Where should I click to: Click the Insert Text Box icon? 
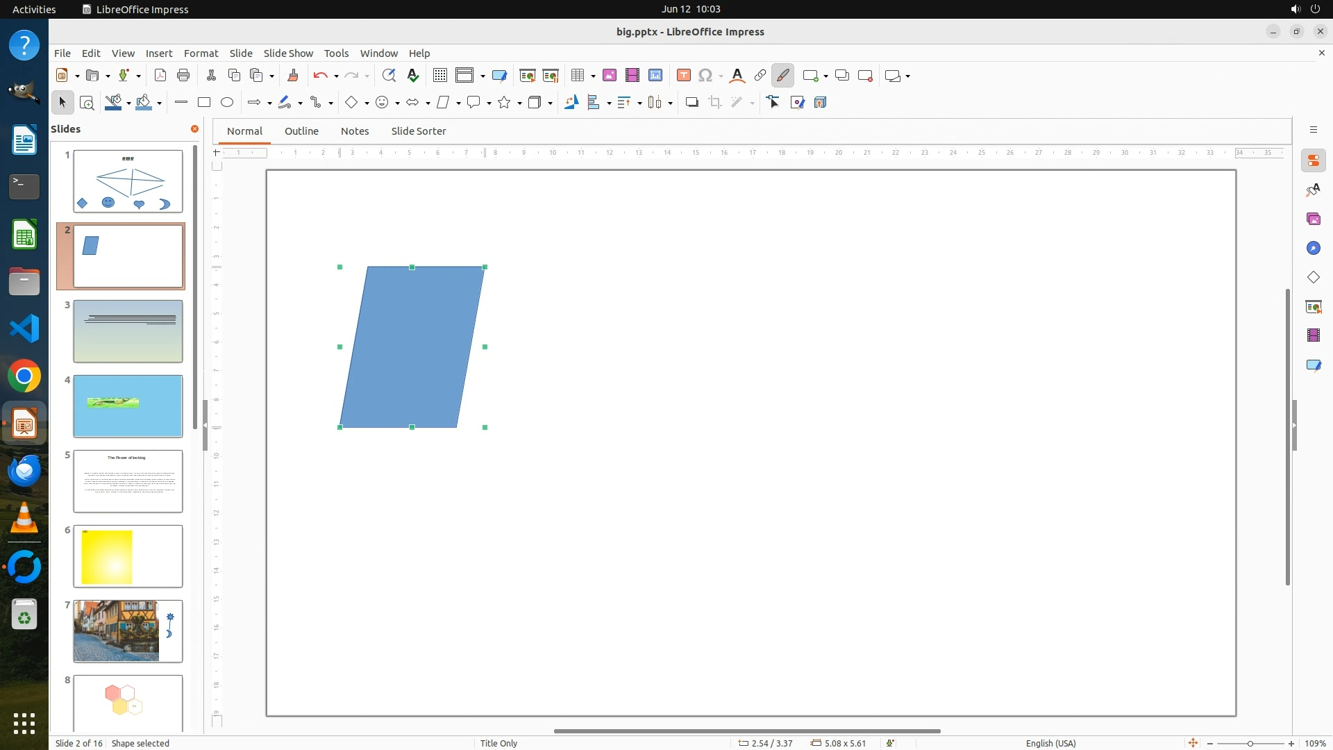click(x=683, y=76)
